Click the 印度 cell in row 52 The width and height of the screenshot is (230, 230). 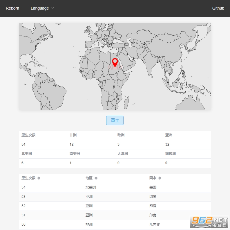coord(153,206)
